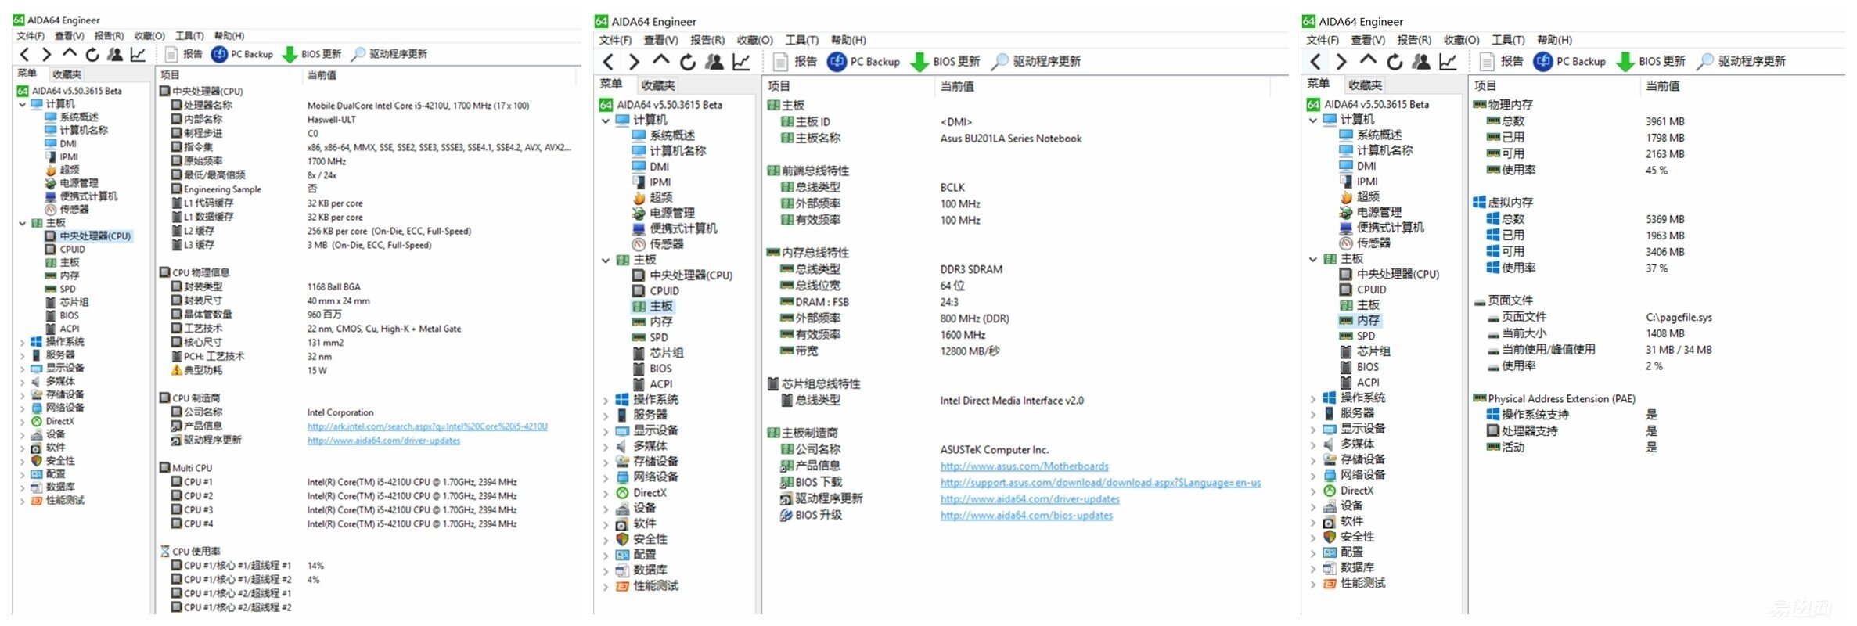Collapse 主板 node in the CPU window tree
The height and width of the screenshot is (626, 1857).
(22, 223)
